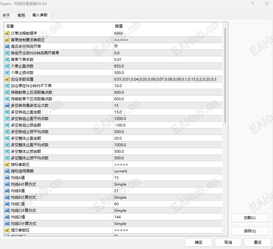Viewport: 273px width, 249px height.
Task: Edit the 均线D值 value 144
Action: pos(168,217)
